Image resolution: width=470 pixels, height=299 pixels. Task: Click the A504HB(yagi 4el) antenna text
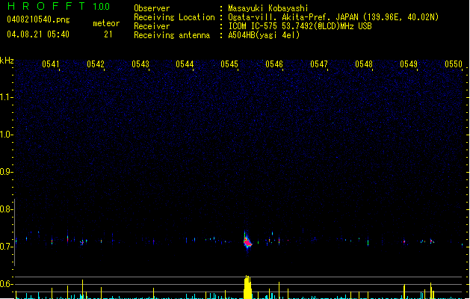[264, 35]
